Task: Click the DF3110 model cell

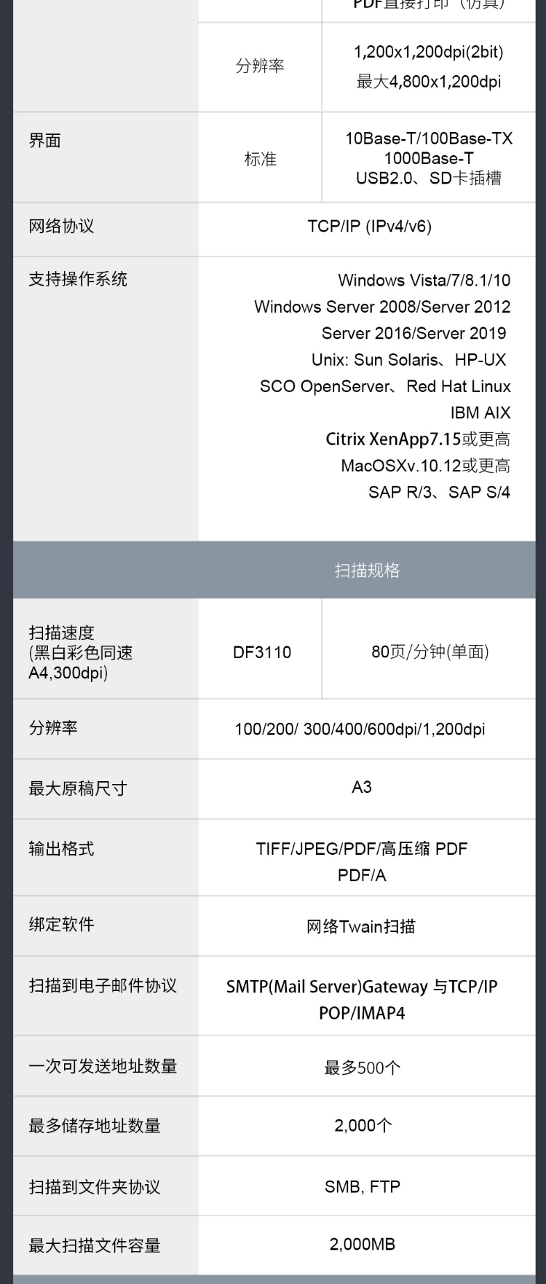Action: (x=262, y=652)
